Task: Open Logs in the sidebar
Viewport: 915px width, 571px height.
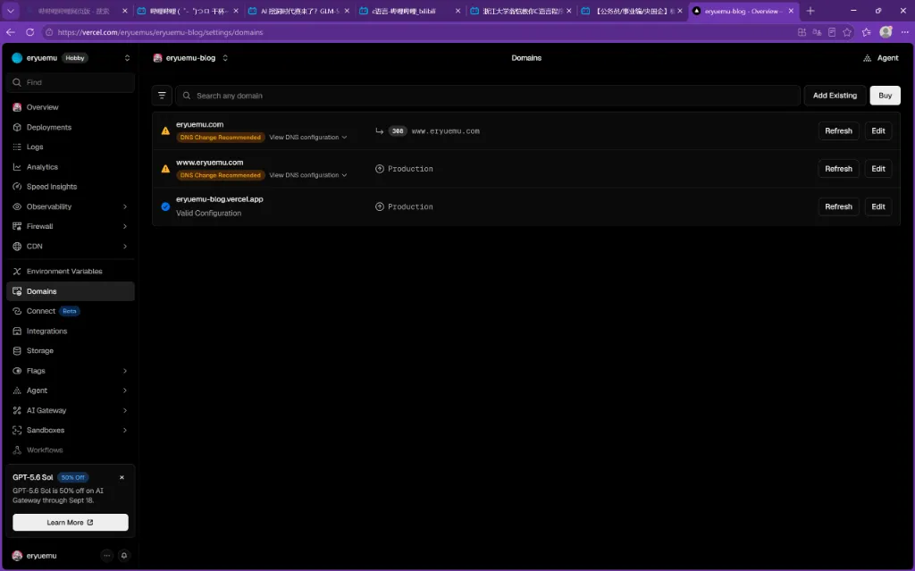Action: [x=71, y=147]
